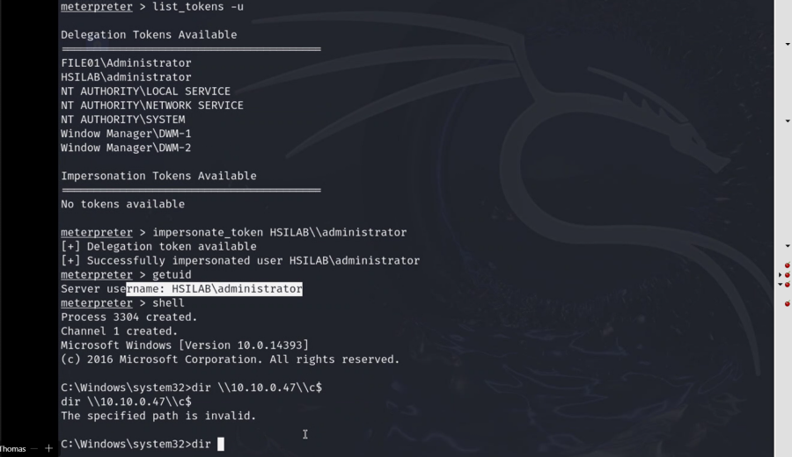Select the FILE01\Administrator token line

126,63
